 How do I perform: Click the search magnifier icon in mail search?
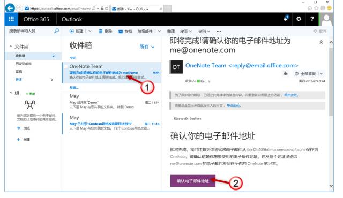click(56, 31)
